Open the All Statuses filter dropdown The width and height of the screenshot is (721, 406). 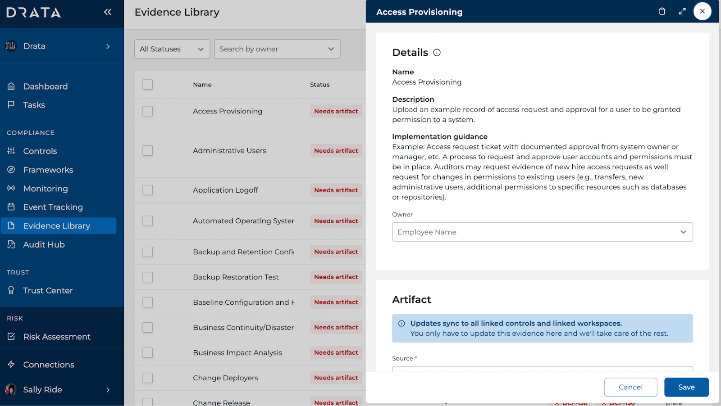tap(172, 49)
